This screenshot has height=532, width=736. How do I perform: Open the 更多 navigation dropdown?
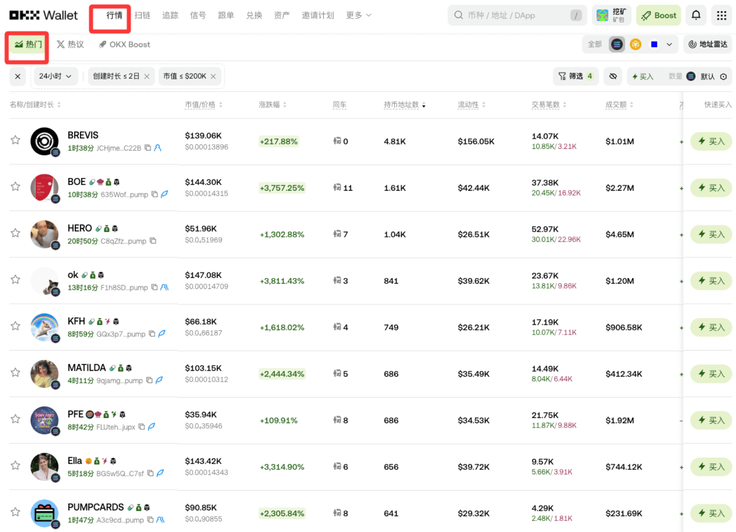[358, 15]
